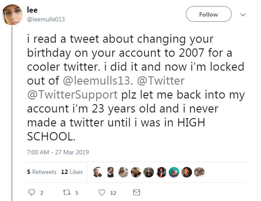This screenshot has width=261, height=201.
Task: View the 5 Retweets list
Action: pyautogui.click(x=42, y=172)
